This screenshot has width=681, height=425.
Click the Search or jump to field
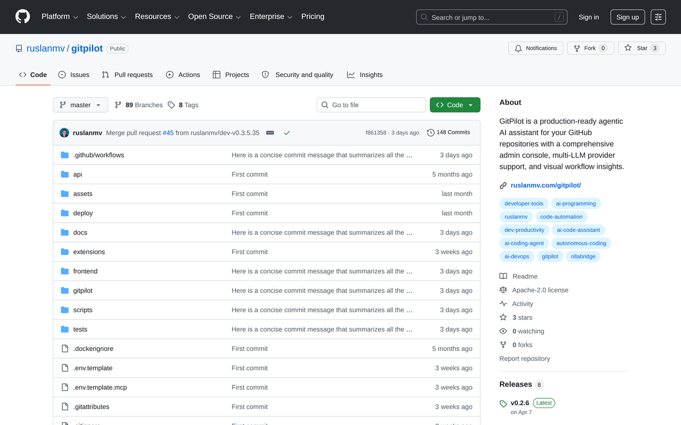tap(491, 17)
